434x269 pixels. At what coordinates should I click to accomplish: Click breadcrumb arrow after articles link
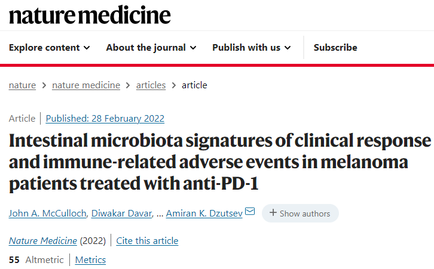pyautogui.click(x=174, y=85)
